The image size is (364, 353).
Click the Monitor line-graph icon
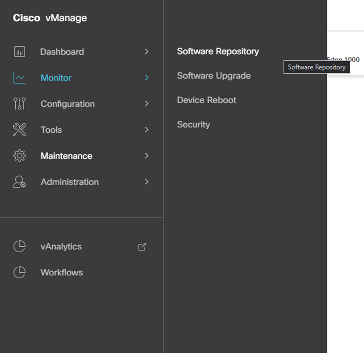coord(19,78)
